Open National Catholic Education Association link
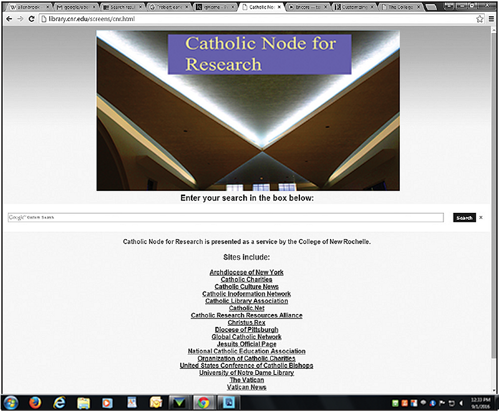499x412 pixels. (x=246, y=351)
